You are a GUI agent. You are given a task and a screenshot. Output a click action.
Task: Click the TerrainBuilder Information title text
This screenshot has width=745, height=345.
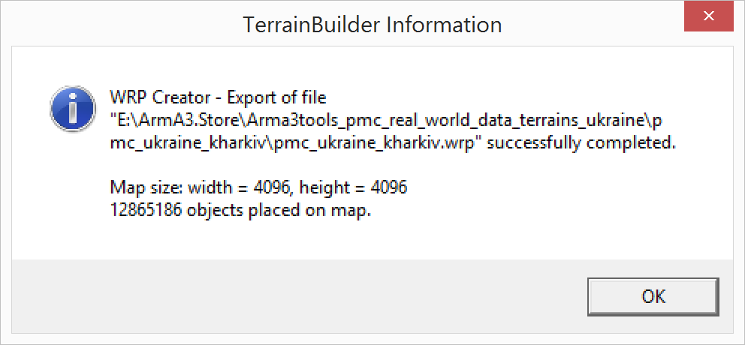coord(372,24)
